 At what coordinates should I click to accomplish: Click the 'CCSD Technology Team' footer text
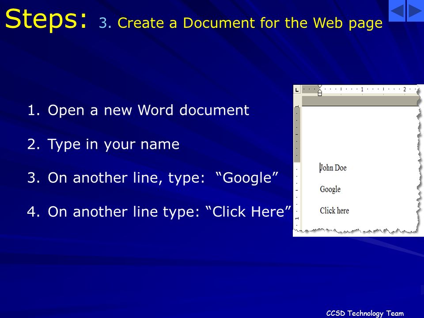tap(365, 313)
